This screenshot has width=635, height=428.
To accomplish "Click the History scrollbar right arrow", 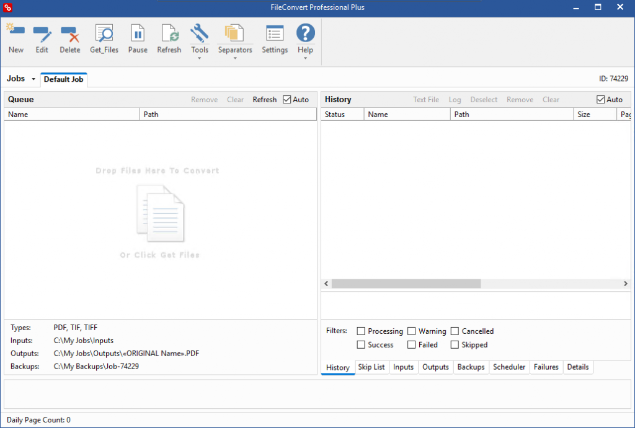I will tap(625, 284).
